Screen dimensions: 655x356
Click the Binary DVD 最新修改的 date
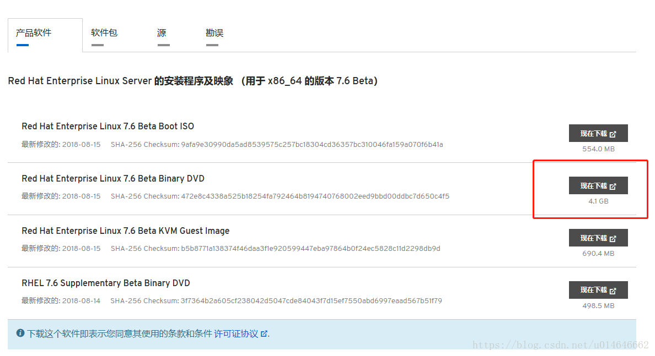61,196
